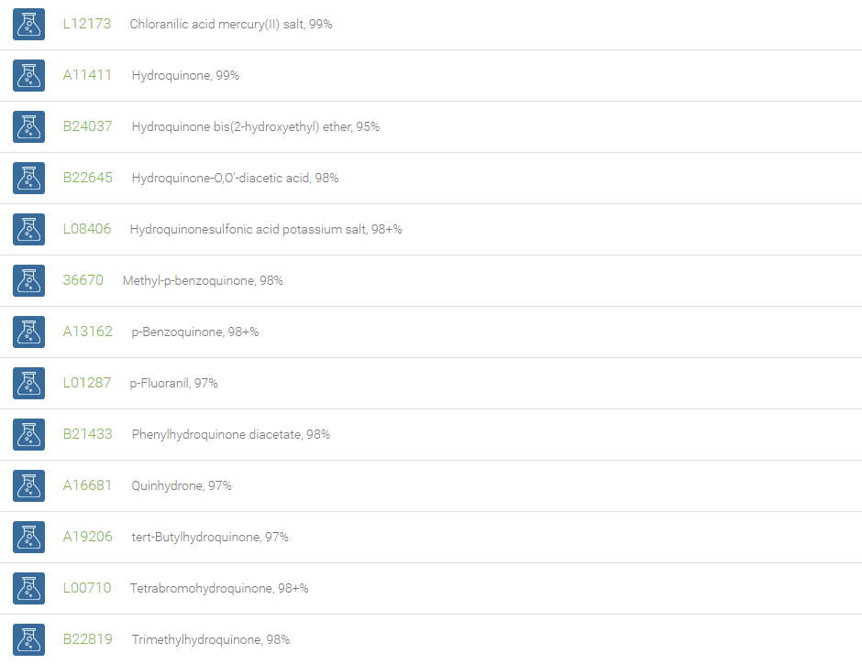Click the flask icon next to Hydroquinone A11411

pos(28,75)
